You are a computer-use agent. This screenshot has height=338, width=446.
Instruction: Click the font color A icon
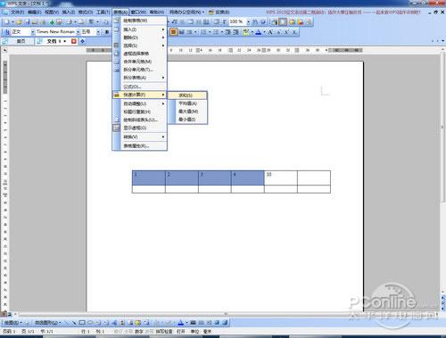pos(258,32)
